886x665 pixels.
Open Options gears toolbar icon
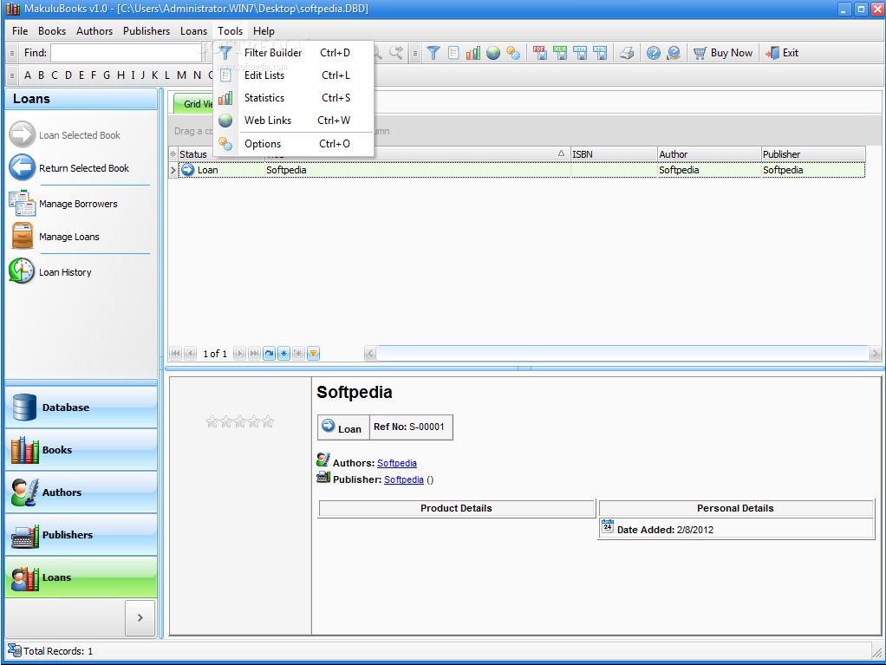pyautogui.click(x=513, y=53)
